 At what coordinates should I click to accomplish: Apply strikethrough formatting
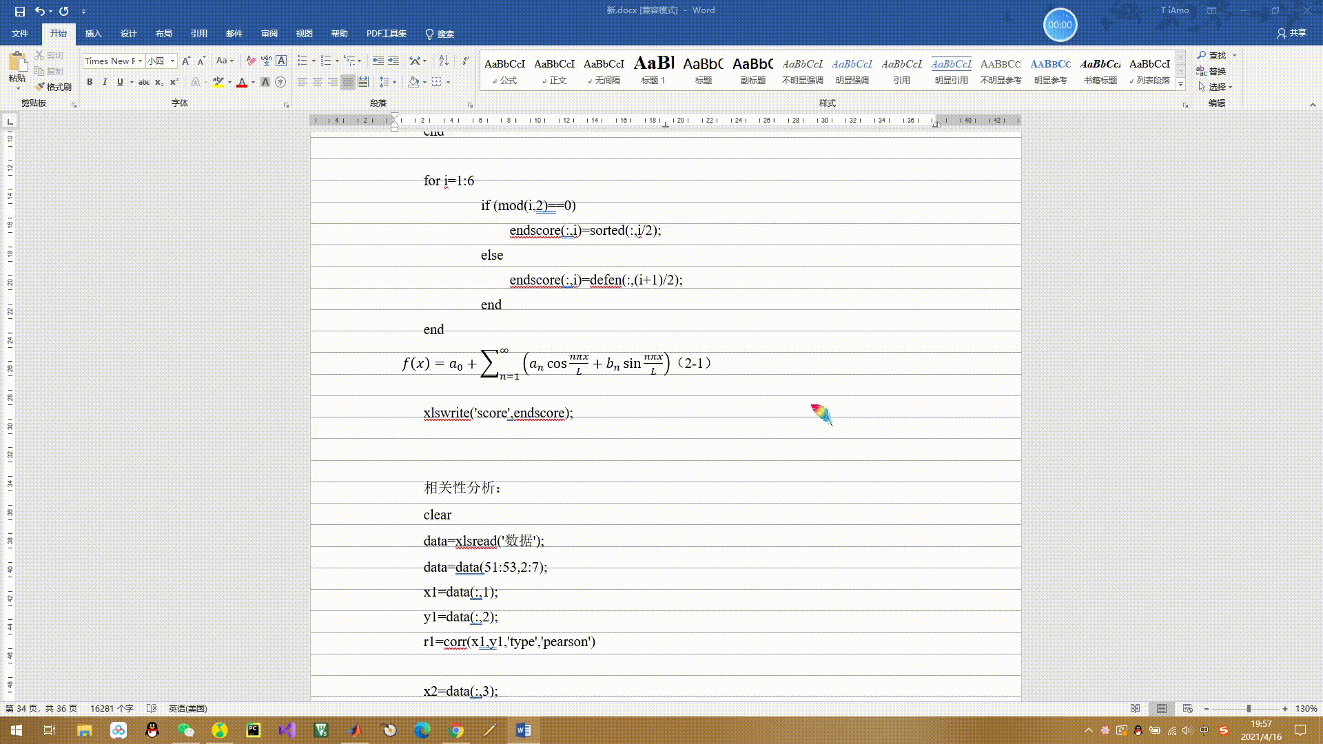pos(144,82)
